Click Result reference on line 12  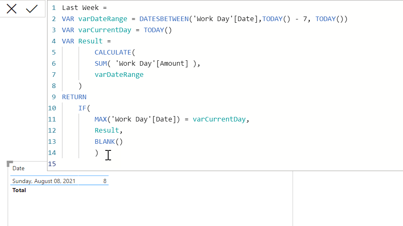click(107, 131)
